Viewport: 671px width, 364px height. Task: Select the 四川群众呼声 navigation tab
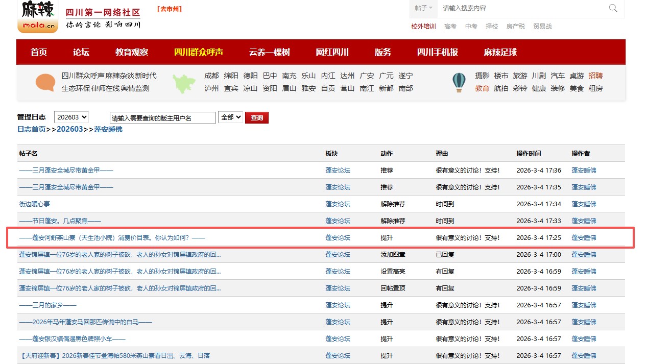198,52
